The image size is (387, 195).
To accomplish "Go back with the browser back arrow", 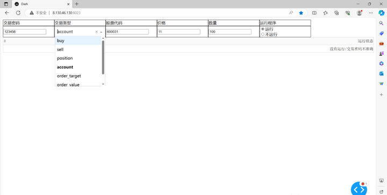I will pyautogui.click(x=7, y=13).
